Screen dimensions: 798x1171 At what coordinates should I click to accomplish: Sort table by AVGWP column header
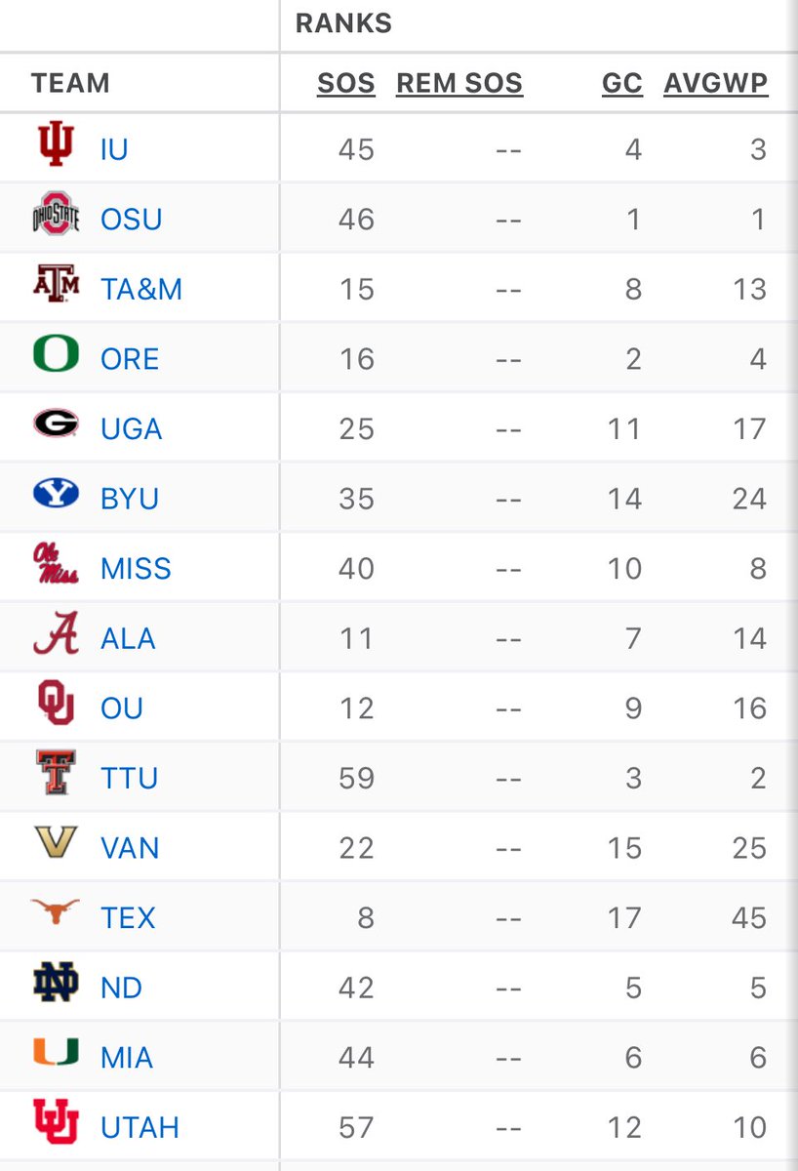tap(716, 84)
